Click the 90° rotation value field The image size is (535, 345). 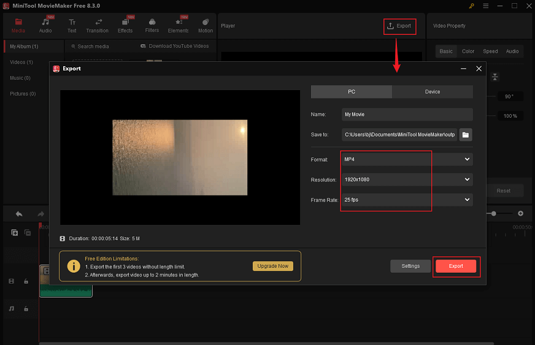pyautogui.click(x=509, y=96)
